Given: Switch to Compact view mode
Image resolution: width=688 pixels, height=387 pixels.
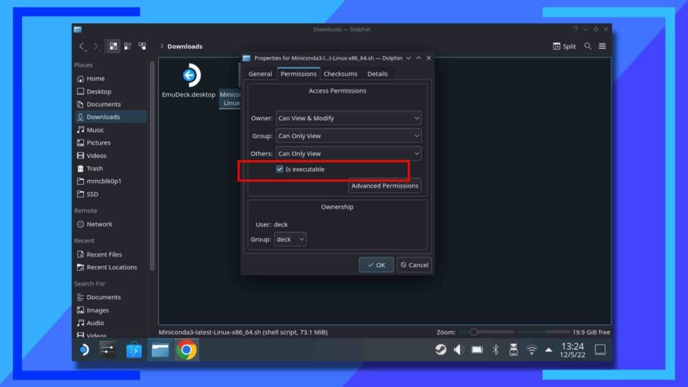Looking at the screenshot, I should [128, 46].
